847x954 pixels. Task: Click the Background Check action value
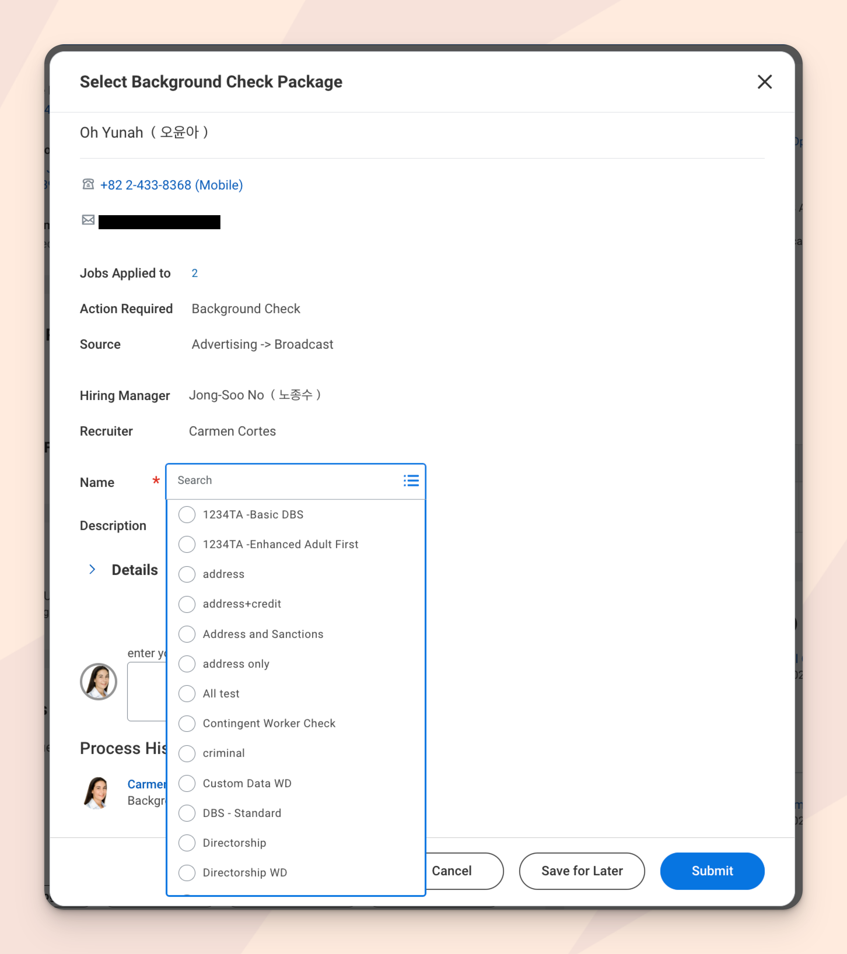point(246,309)
